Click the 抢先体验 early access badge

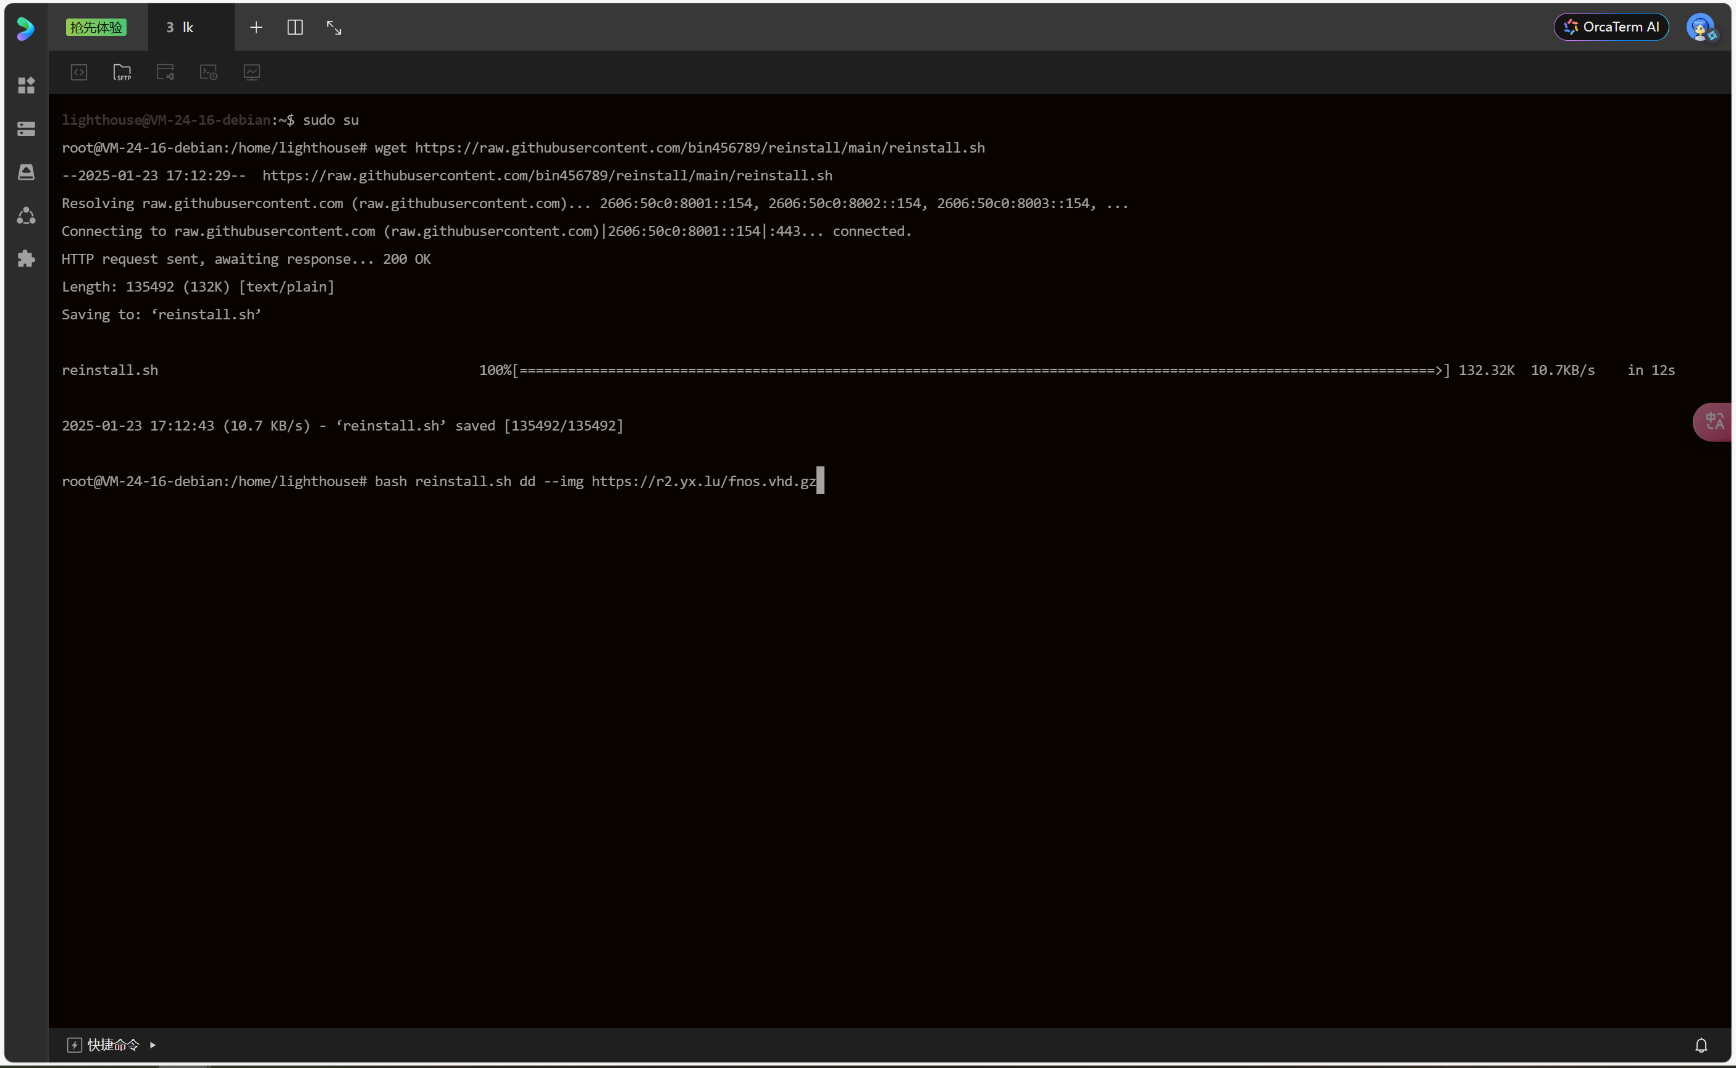(x=96, y=28)
